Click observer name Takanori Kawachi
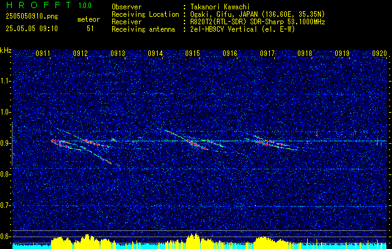This screenshot has width=392, height=249. coord(219,7)
